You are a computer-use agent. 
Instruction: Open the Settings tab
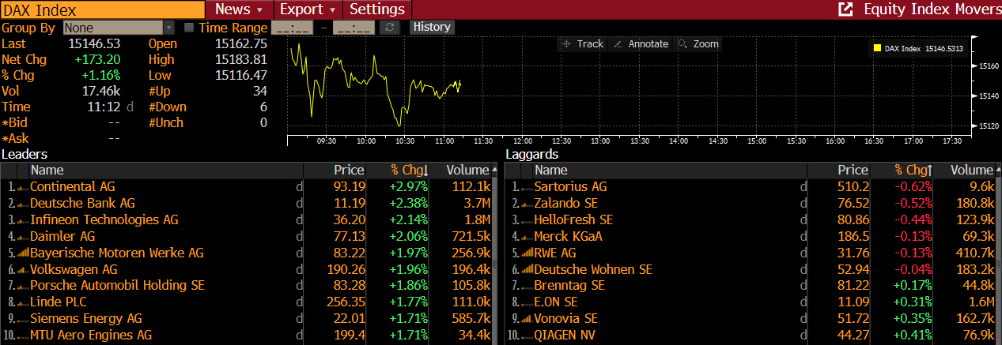coord(377,9)
